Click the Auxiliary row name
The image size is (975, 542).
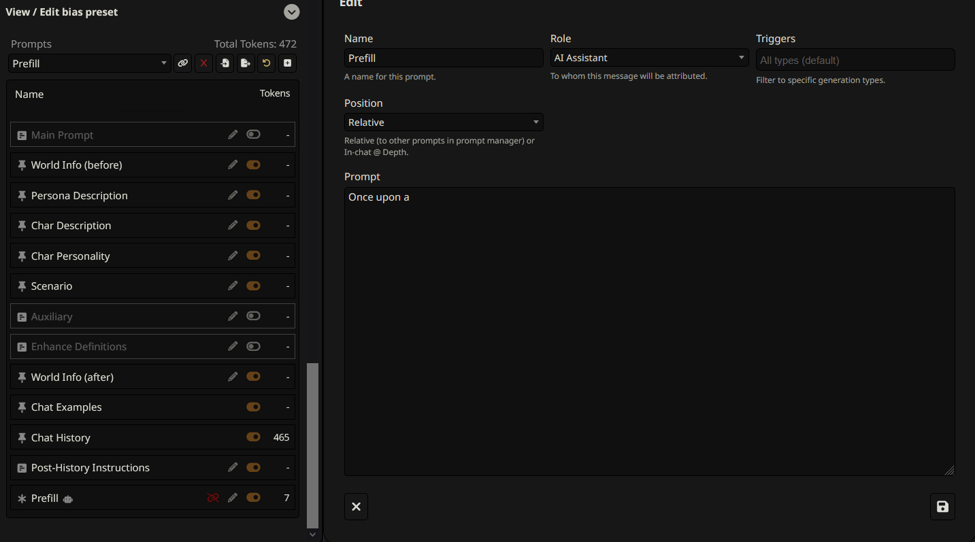52,316
